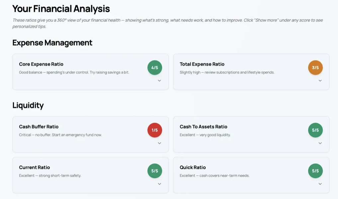Select the Total Expense Ratio title
The width and height of the screenshot is (338, 199).
pos(202,64)
